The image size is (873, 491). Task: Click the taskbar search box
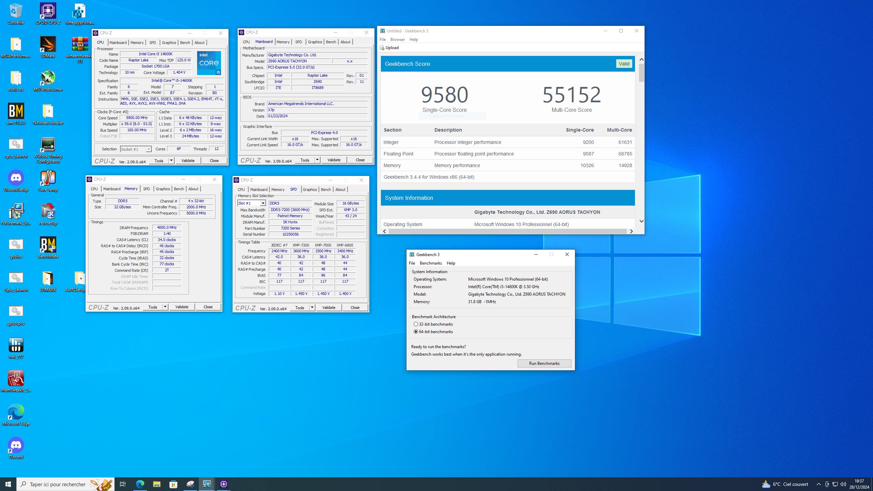pyautogui.click(x=65, y=484)
